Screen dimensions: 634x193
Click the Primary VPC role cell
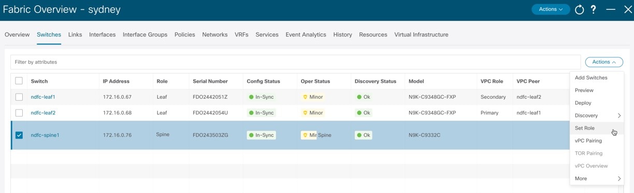[489, 113]
